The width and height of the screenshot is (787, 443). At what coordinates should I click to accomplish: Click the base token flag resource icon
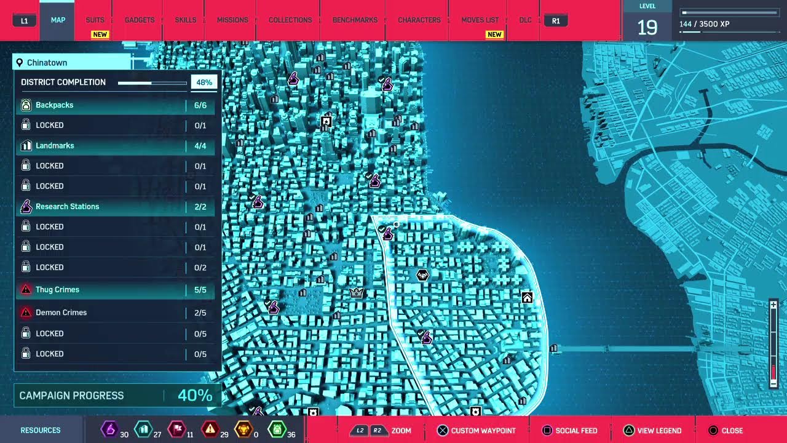coord(176,429)
